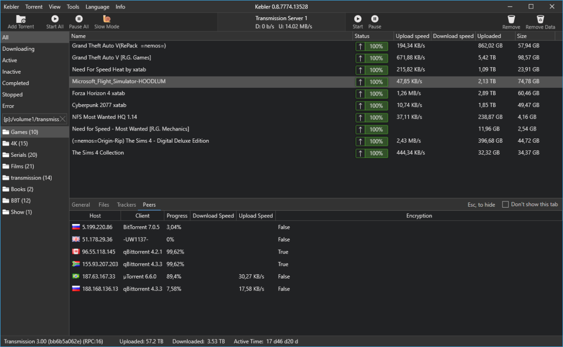The width and height of the screenshot is (563, 347).
Task: Show Inactive torrents filter
Action: (x=35, y=72)
